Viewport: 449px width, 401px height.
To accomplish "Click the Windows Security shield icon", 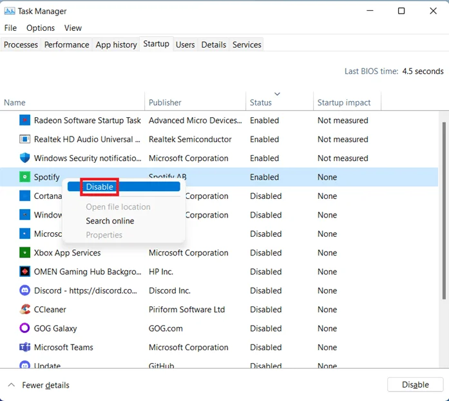I will click(x=24, y=158).
